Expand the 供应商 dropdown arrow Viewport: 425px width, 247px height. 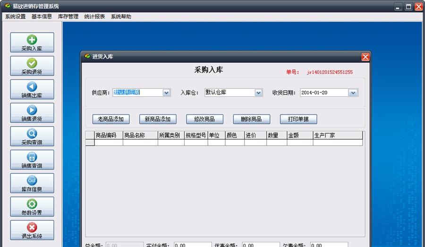point(166,93)
